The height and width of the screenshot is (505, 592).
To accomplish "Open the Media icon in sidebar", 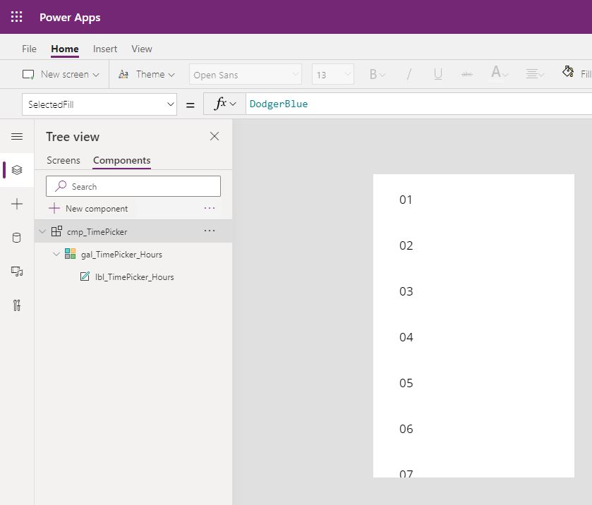I will 17,272.
